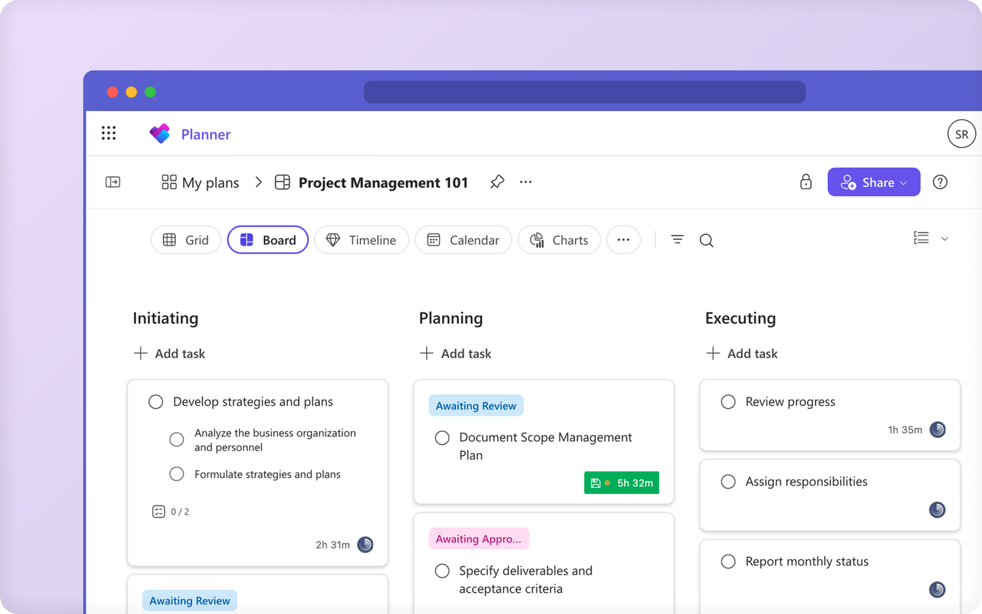Click assignee avatar on Review progress card
The image size is (982, 614).
click(937, 429)
